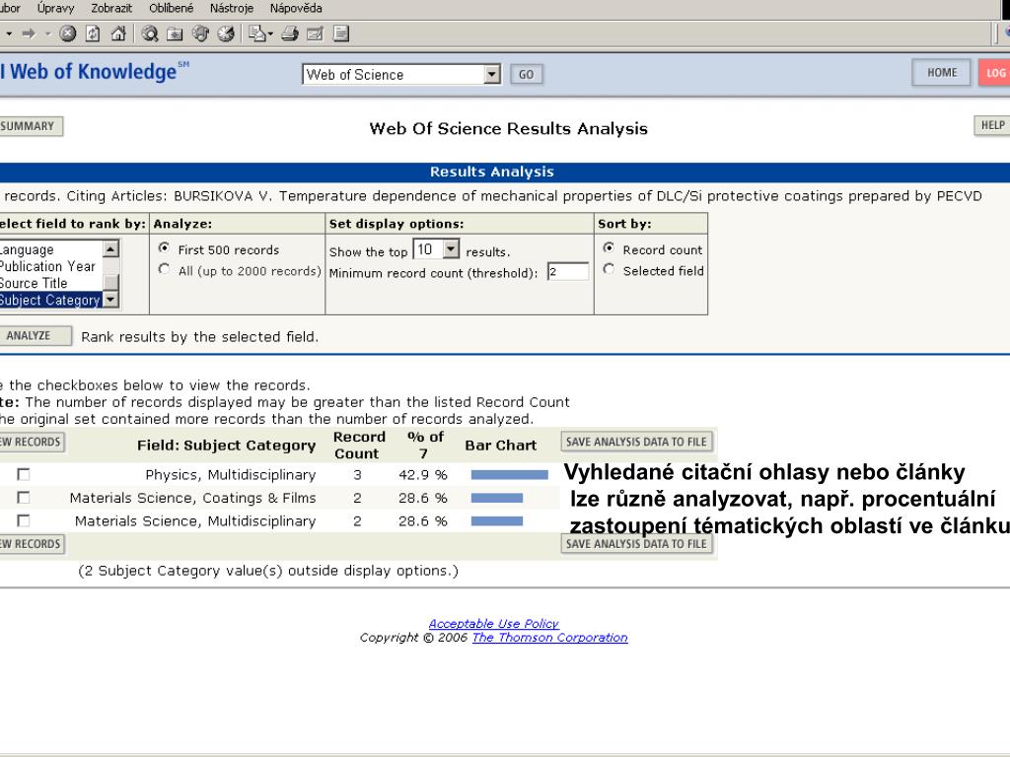Click the 'Materials Science, Coatings & Films' text
The image size is (1010, 757).
point(192,498)
